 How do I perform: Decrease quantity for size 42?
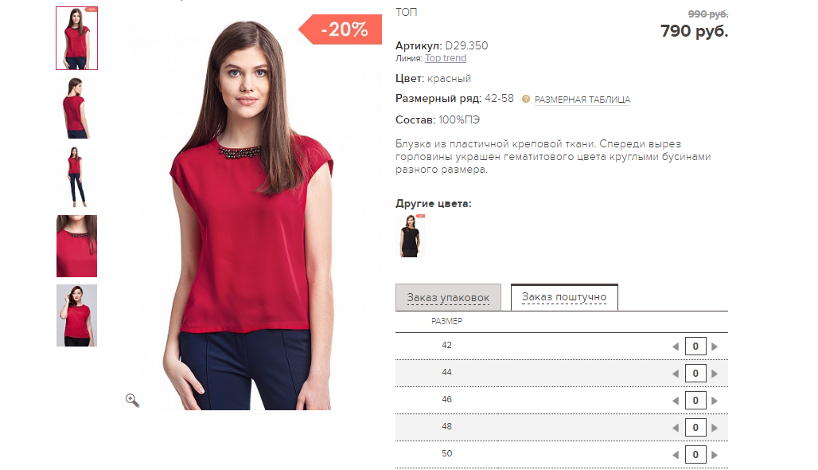click(x=676, y=347)
